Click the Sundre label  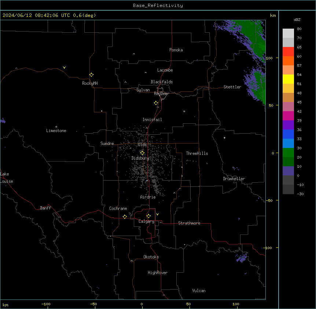(x=107, y=143)
